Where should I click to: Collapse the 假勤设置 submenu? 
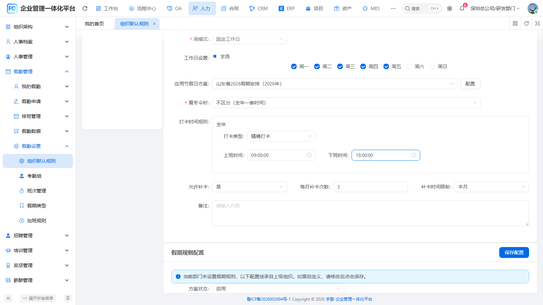click(x=38, y=146)
